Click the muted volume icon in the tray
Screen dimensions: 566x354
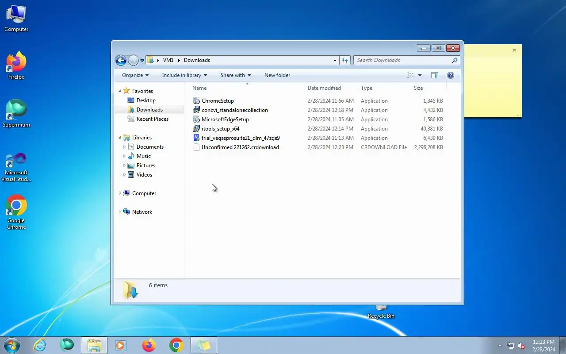(522, 346)
